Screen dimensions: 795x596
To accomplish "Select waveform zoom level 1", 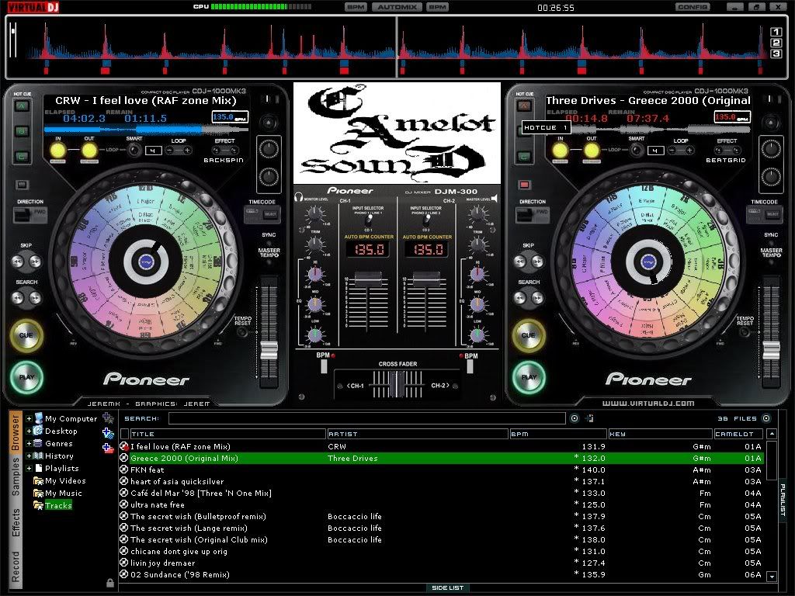I will point(776,32).
